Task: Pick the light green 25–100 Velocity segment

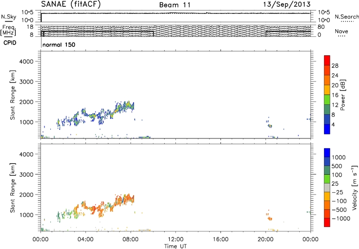Action: point(327,179)
